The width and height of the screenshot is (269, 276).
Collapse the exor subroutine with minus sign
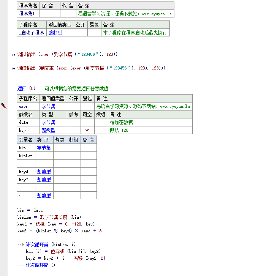pos(10,106)
